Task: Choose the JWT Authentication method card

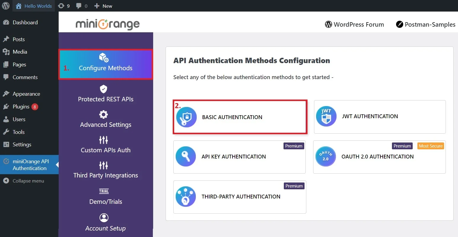Action: click(x=380, y=117)
